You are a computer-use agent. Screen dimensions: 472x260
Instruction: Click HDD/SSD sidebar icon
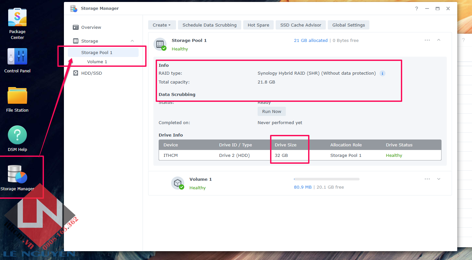(76, 73)
